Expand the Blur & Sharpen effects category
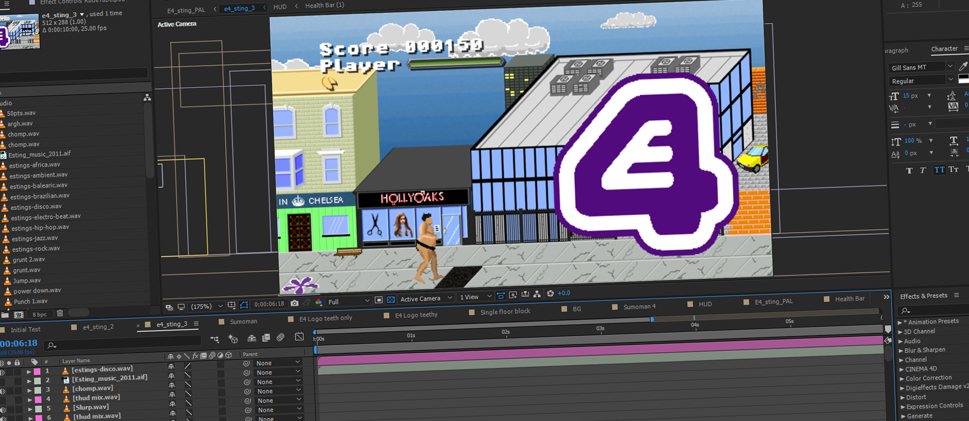 pyautogui.click(x=901, y=350)
